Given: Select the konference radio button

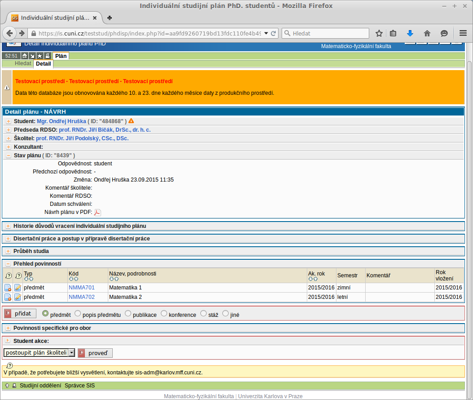Looking at the screenshot, I should click(164, 314).
